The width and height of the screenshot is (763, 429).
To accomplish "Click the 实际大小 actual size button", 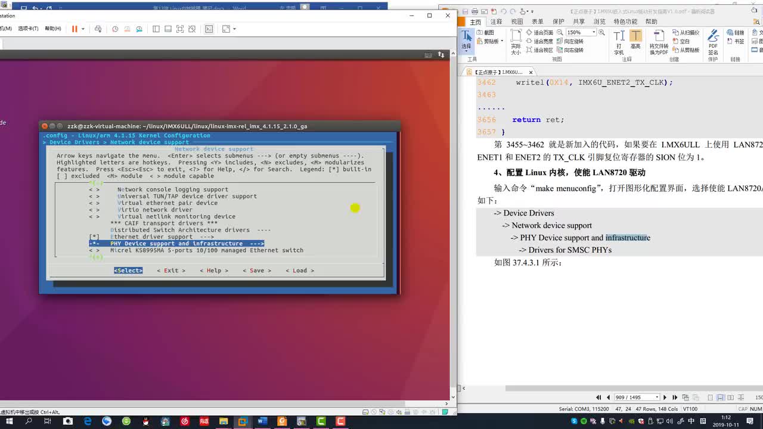I will [516, 42].
